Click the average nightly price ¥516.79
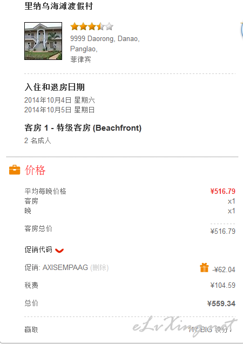Image resolution: width=243 pixels, height=344 pixels. pyautogui.click(x=223, y=191)
